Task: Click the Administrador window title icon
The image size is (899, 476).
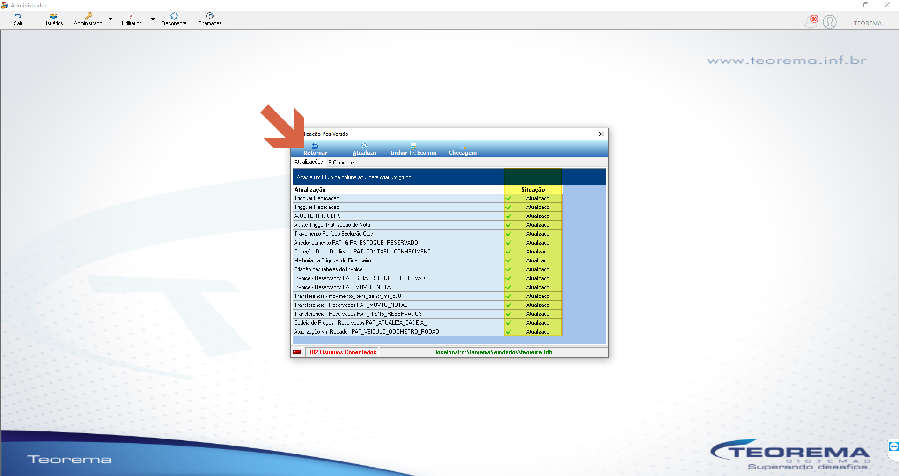Action: pyautogui.click(x=5, y=5)
